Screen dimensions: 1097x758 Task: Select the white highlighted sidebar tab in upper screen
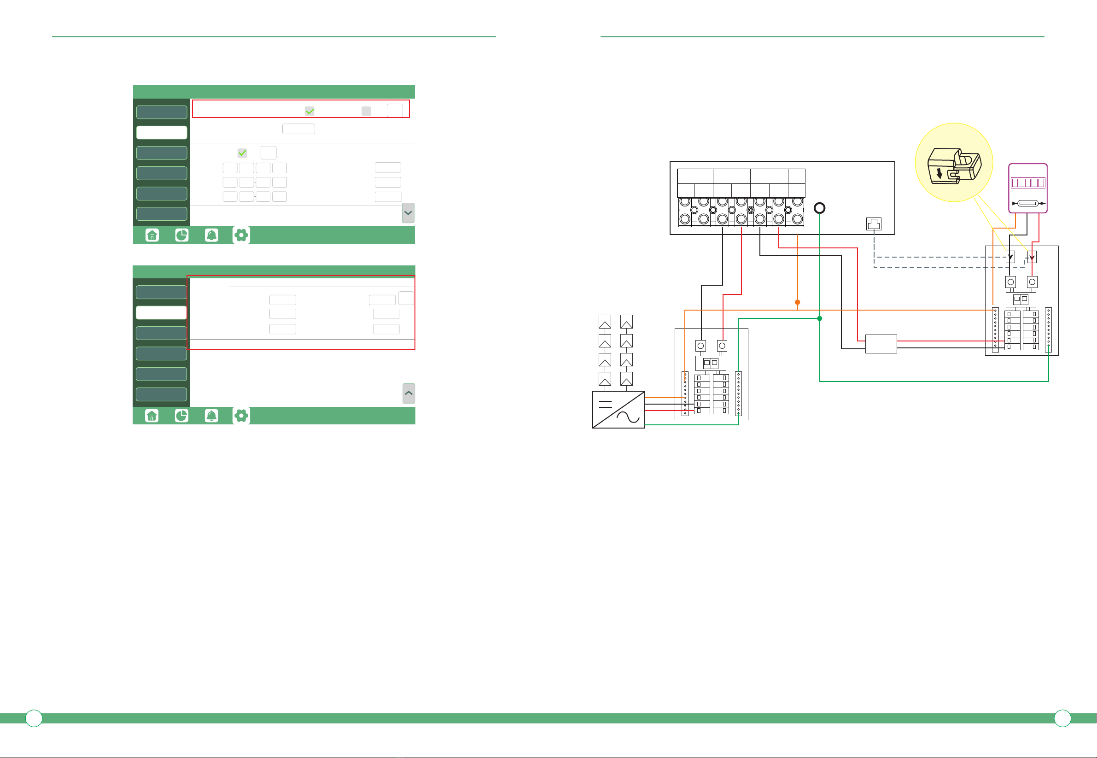click(162, 133)
